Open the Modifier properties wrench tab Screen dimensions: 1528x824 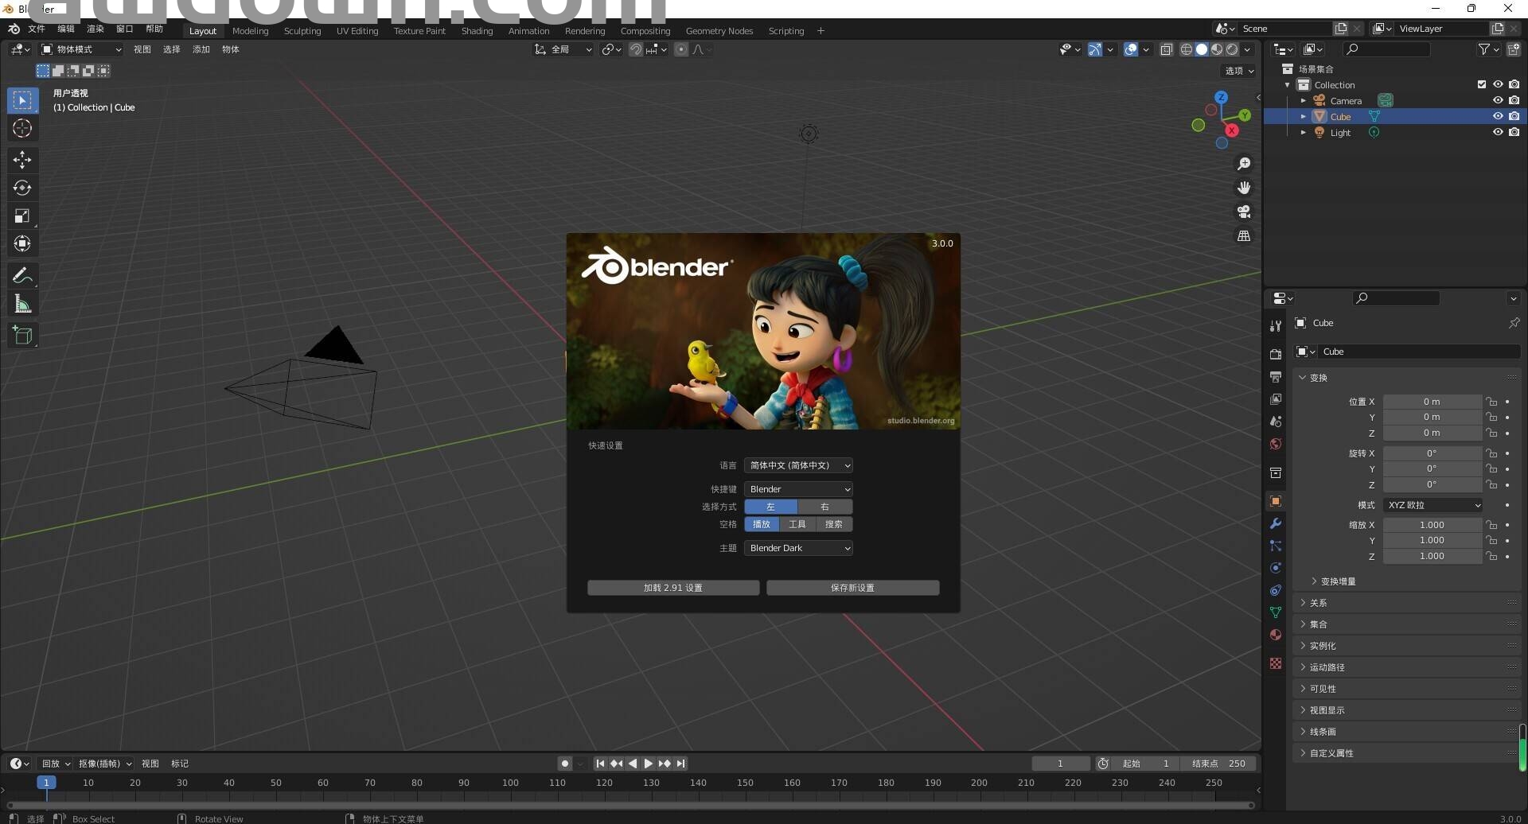(1276, 523)
